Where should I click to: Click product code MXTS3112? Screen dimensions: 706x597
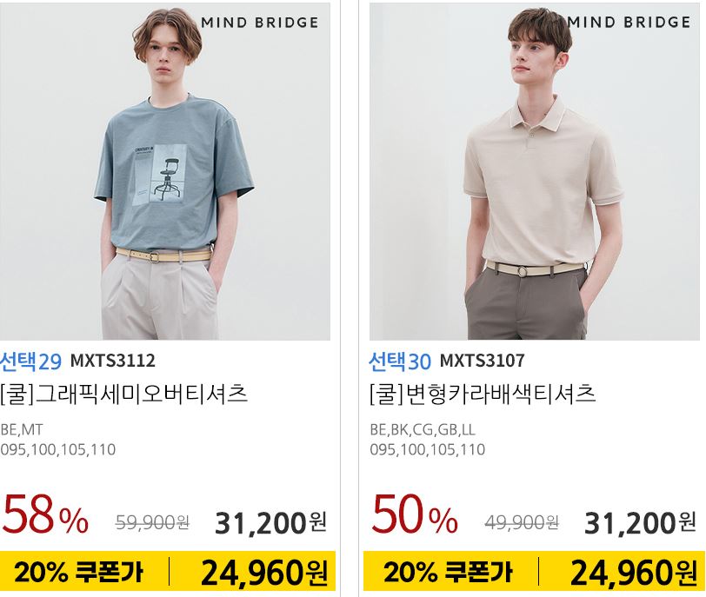(x=112, y=361)
